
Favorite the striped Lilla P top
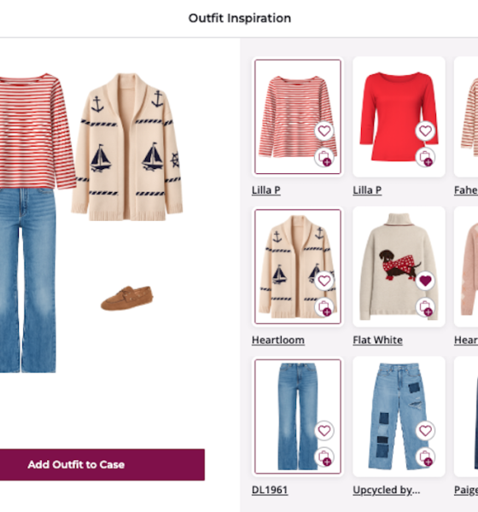tap(324, 131)
